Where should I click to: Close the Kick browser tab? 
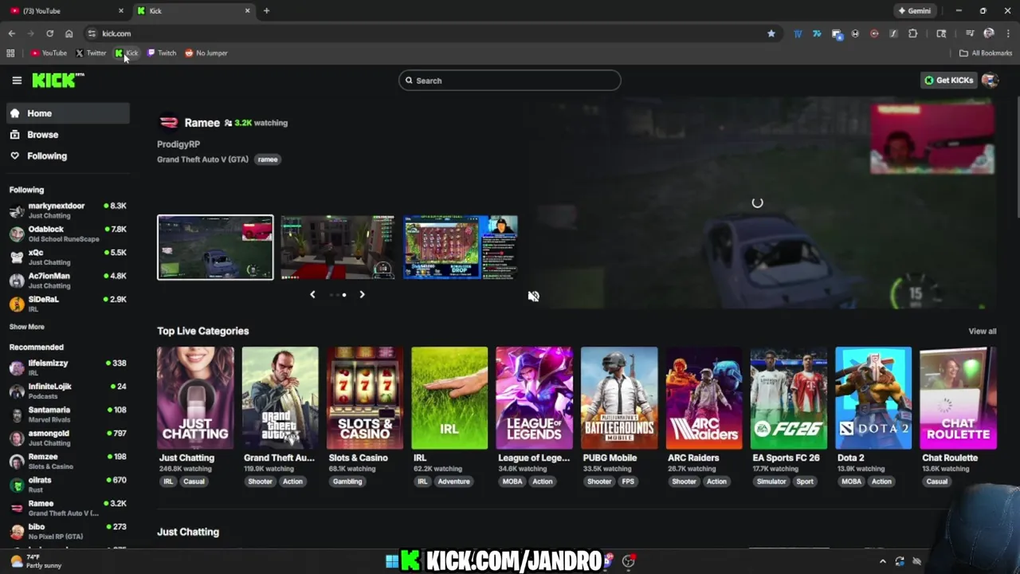(247, 11)
